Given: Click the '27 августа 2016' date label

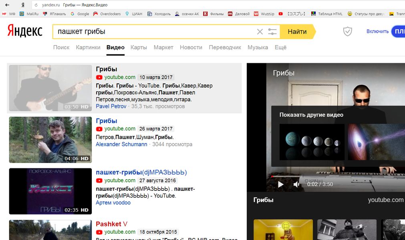Looking at the screenshot, I should click(x=157, y=180).
